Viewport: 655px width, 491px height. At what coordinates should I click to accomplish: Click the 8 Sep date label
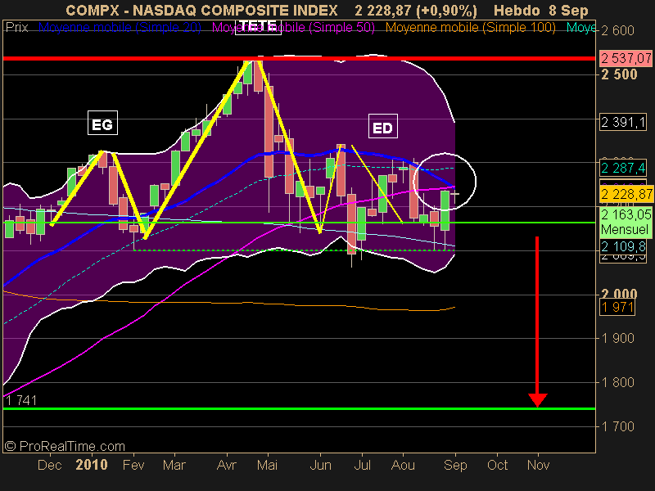tap(568, 11)
